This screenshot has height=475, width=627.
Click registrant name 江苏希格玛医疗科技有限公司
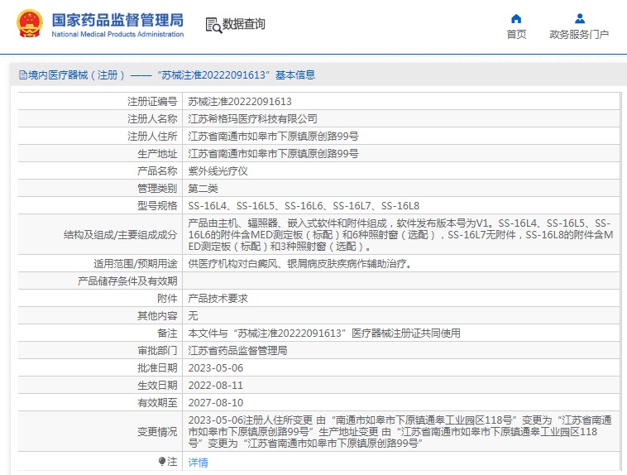pyautogui.click(x=253, y=119)
